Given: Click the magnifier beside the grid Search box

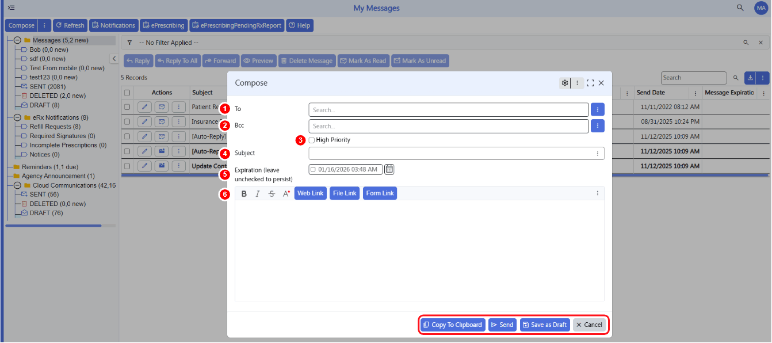Looking at the screenshot, I should (x=735, y=78).
